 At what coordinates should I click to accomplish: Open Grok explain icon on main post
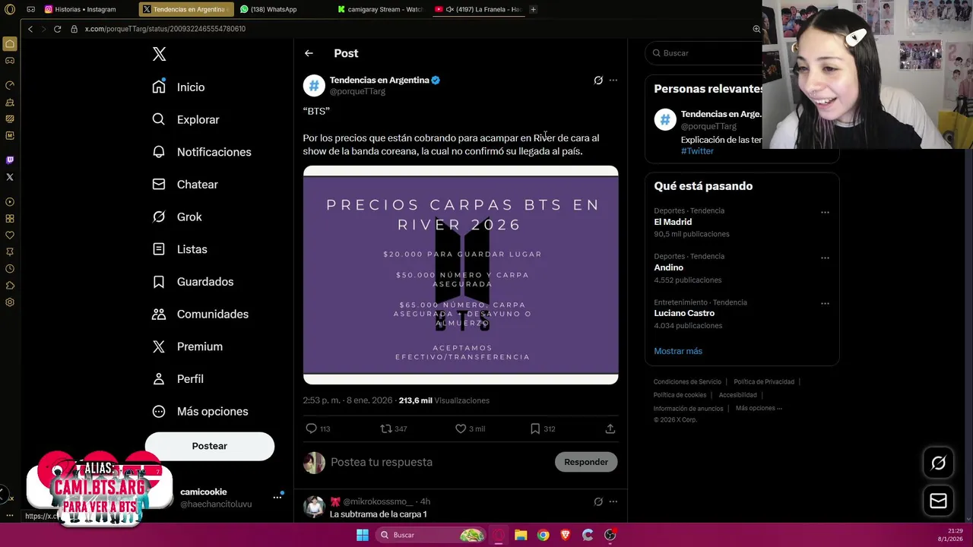pos(598,80)
